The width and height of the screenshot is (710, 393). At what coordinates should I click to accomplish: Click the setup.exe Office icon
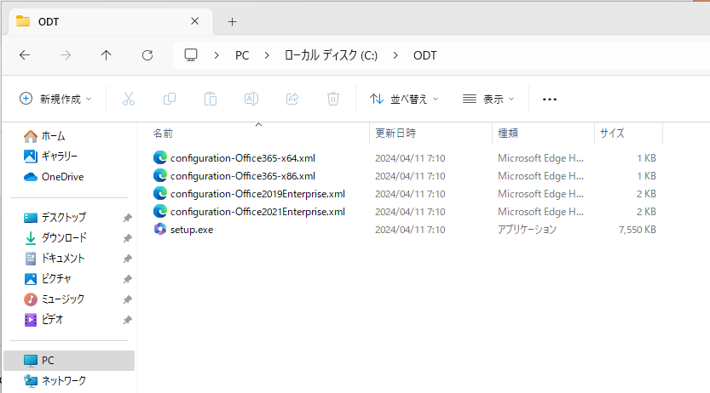[160, 229]
